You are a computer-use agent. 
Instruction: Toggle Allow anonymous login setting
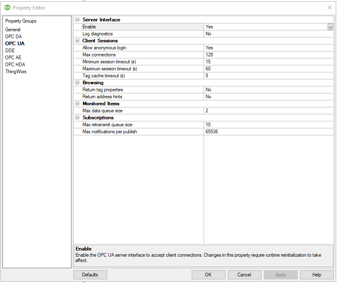[x=267, y=47]
